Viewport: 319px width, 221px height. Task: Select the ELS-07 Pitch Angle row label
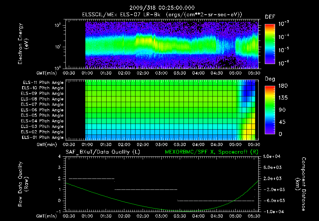pos(42,104)
